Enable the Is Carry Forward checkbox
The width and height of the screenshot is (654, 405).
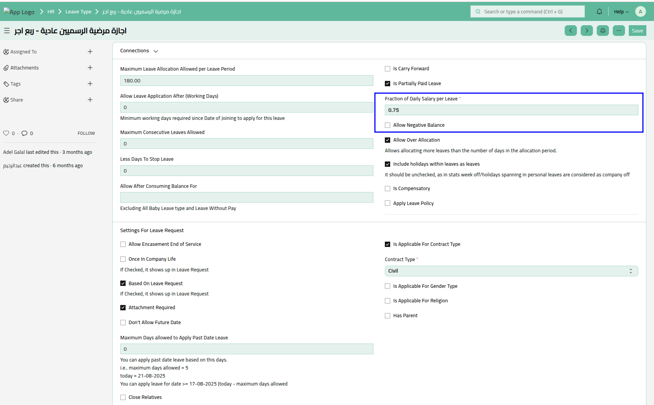click(x=388, y=69)
